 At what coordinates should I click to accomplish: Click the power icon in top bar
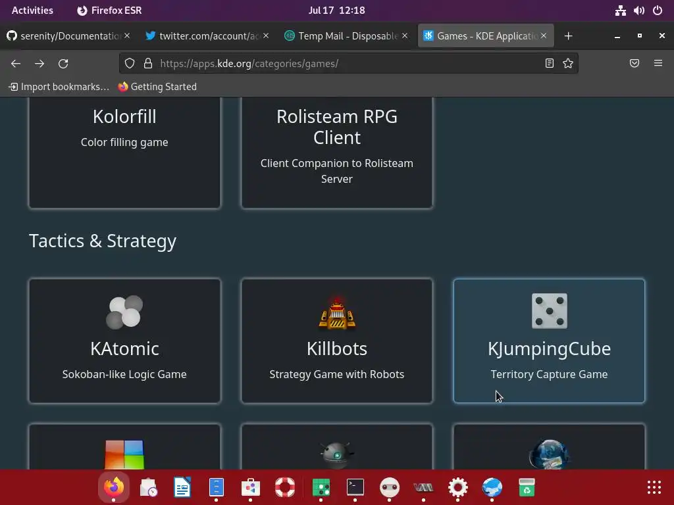click(x=658, y=11)
